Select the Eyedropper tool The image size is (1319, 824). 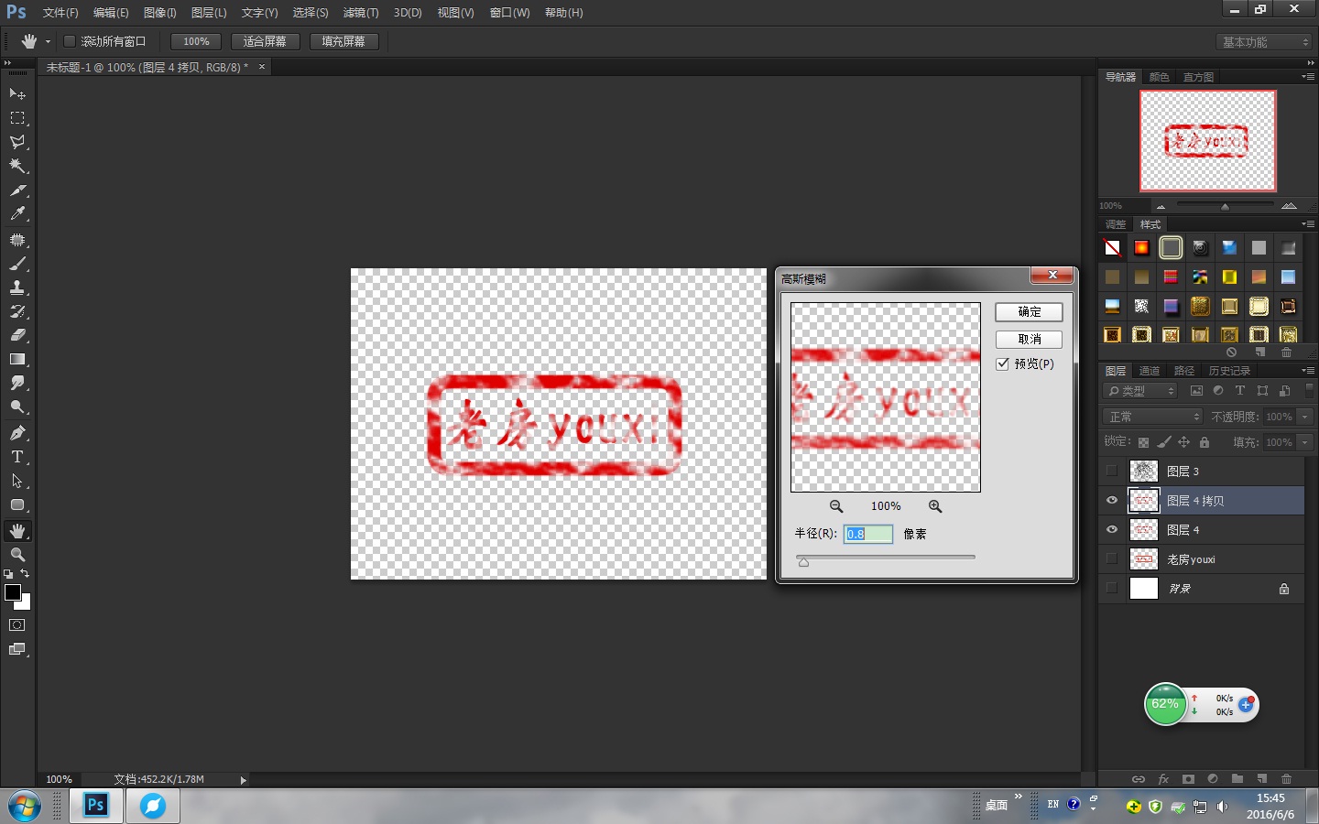pos(17,214)
